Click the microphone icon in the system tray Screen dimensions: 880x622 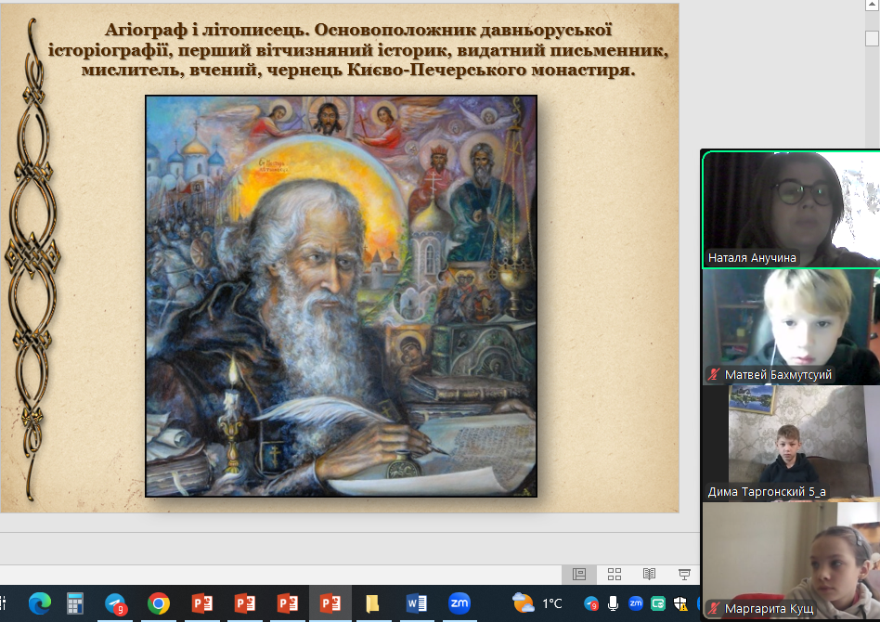(613, 604)
